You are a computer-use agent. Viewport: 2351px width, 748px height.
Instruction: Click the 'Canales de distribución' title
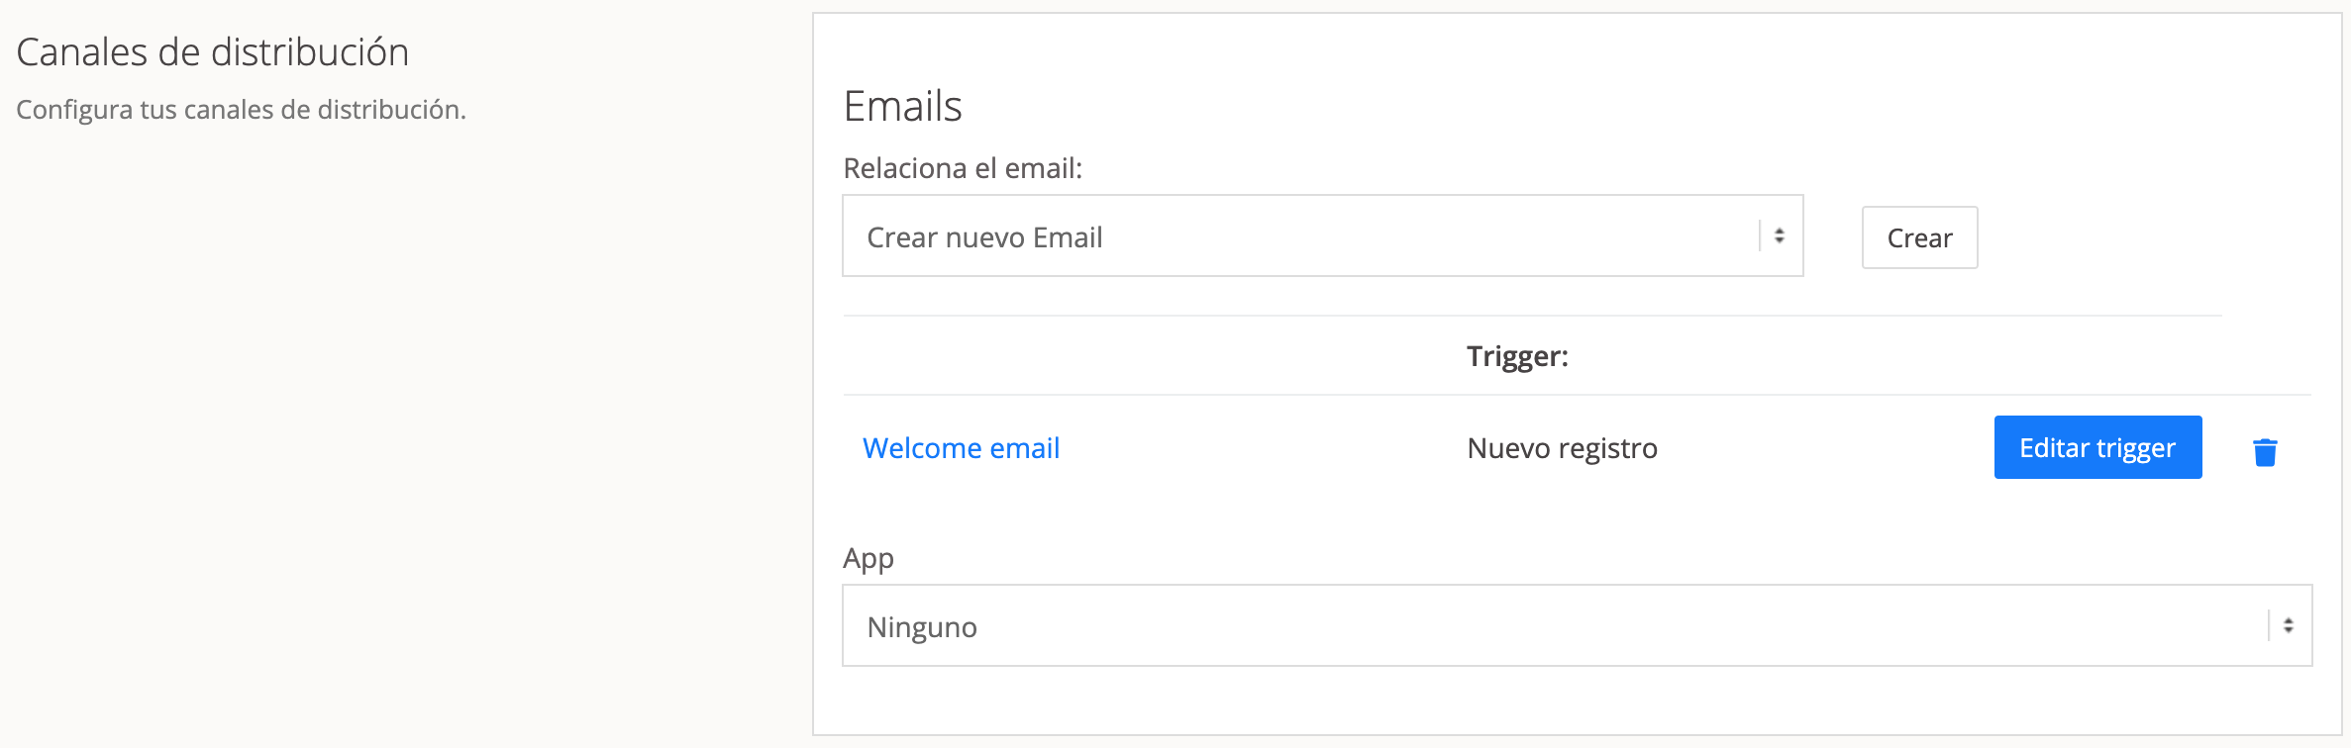[x=213, y=52]
